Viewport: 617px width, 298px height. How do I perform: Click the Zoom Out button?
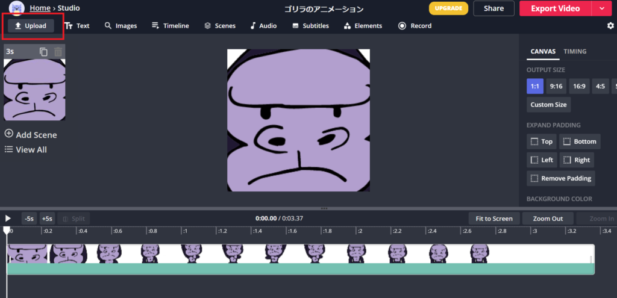[x=548, y=219]
